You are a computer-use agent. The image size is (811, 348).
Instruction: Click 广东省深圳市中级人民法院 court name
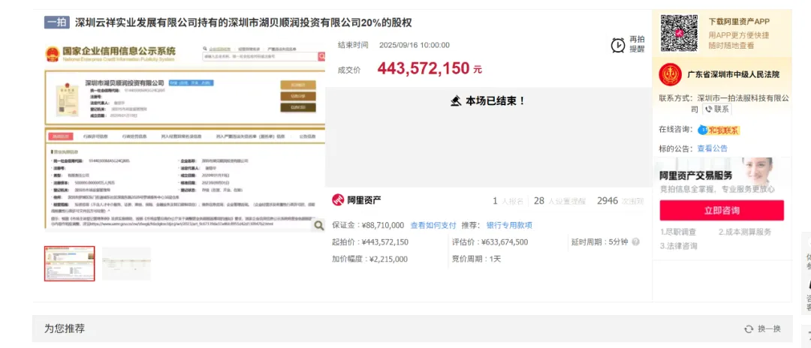(734, 75)
